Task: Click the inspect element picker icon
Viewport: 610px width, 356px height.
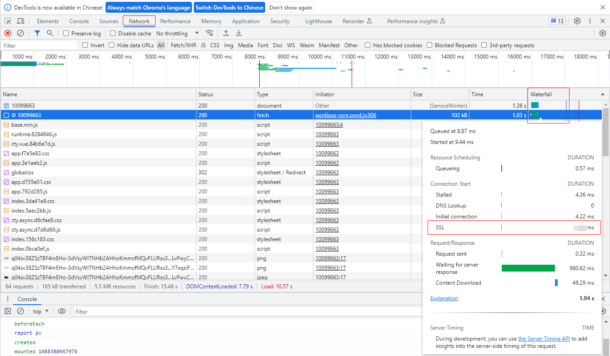Action: pos(8,21)
